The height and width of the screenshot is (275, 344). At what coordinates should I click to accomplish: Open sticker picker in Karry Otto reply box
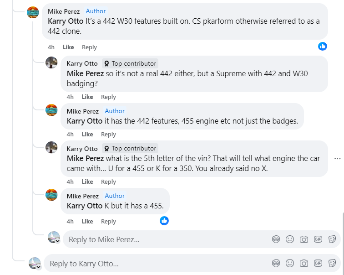(x=332, y=263)
